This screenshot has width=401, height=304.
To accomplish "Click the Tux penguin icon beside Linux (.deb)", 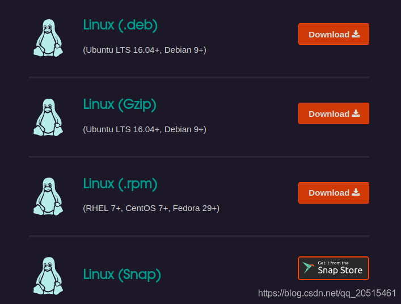I will (48, 38).
